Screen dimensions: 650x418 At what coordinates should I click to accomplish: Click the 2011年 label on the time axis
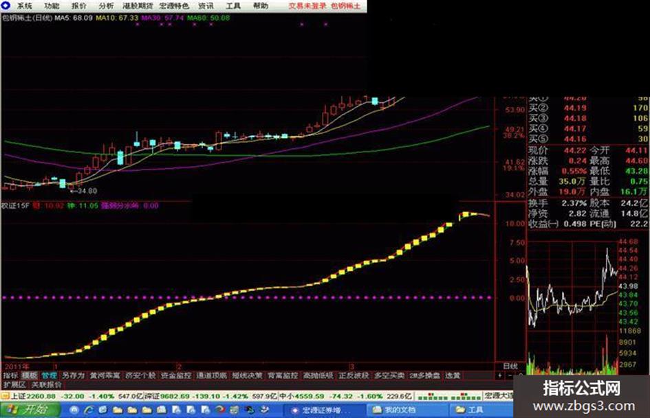coord(17,367)
